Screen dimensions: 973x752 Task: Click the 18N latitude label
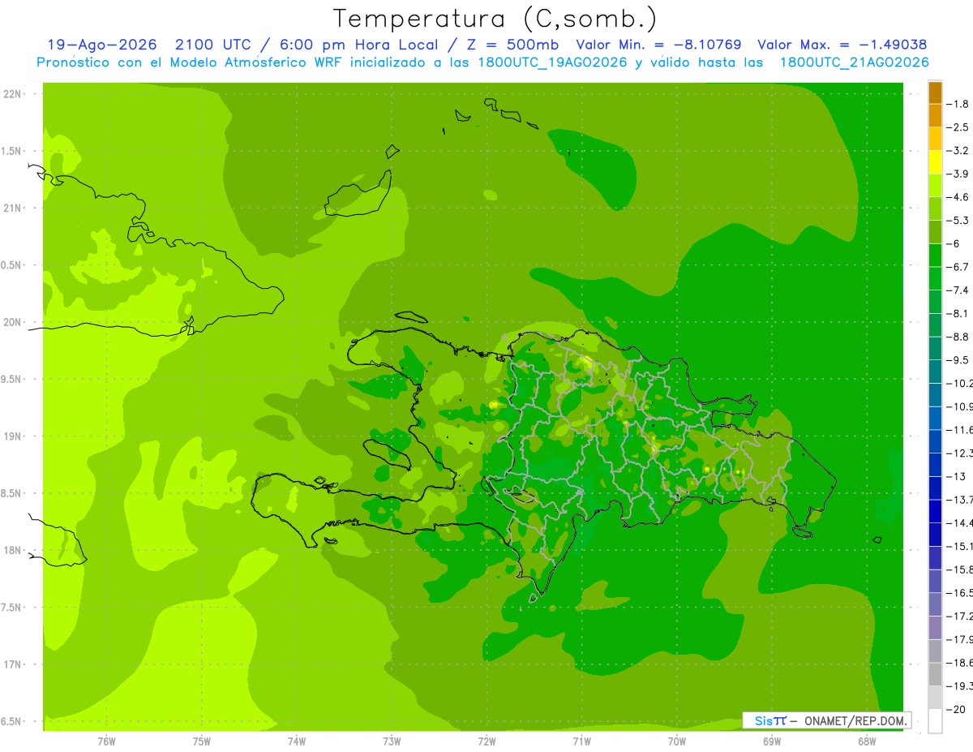click(12, 550)
